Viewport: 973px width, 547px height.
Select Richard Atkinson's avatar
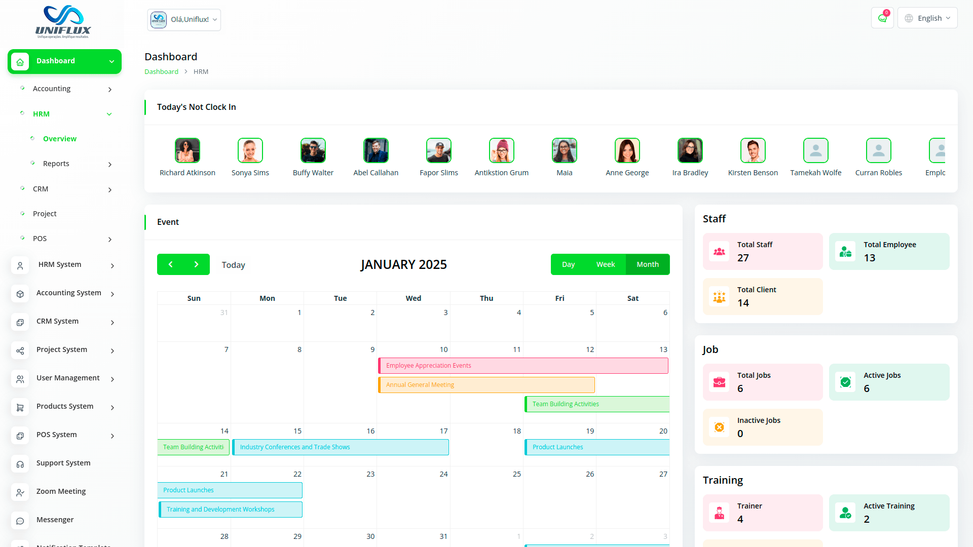(188, 150)
